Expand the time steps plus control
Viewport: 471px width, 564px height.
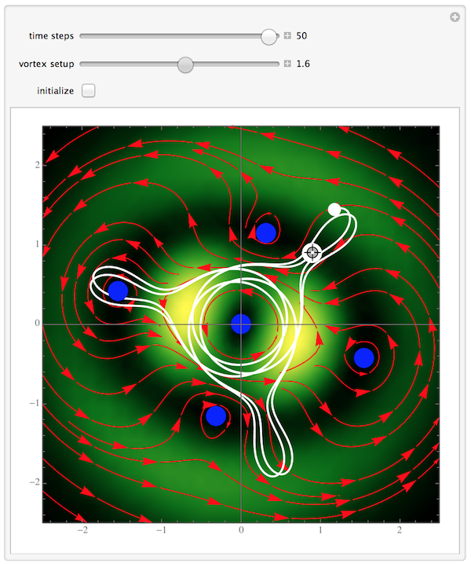click(x=287, y=35)
